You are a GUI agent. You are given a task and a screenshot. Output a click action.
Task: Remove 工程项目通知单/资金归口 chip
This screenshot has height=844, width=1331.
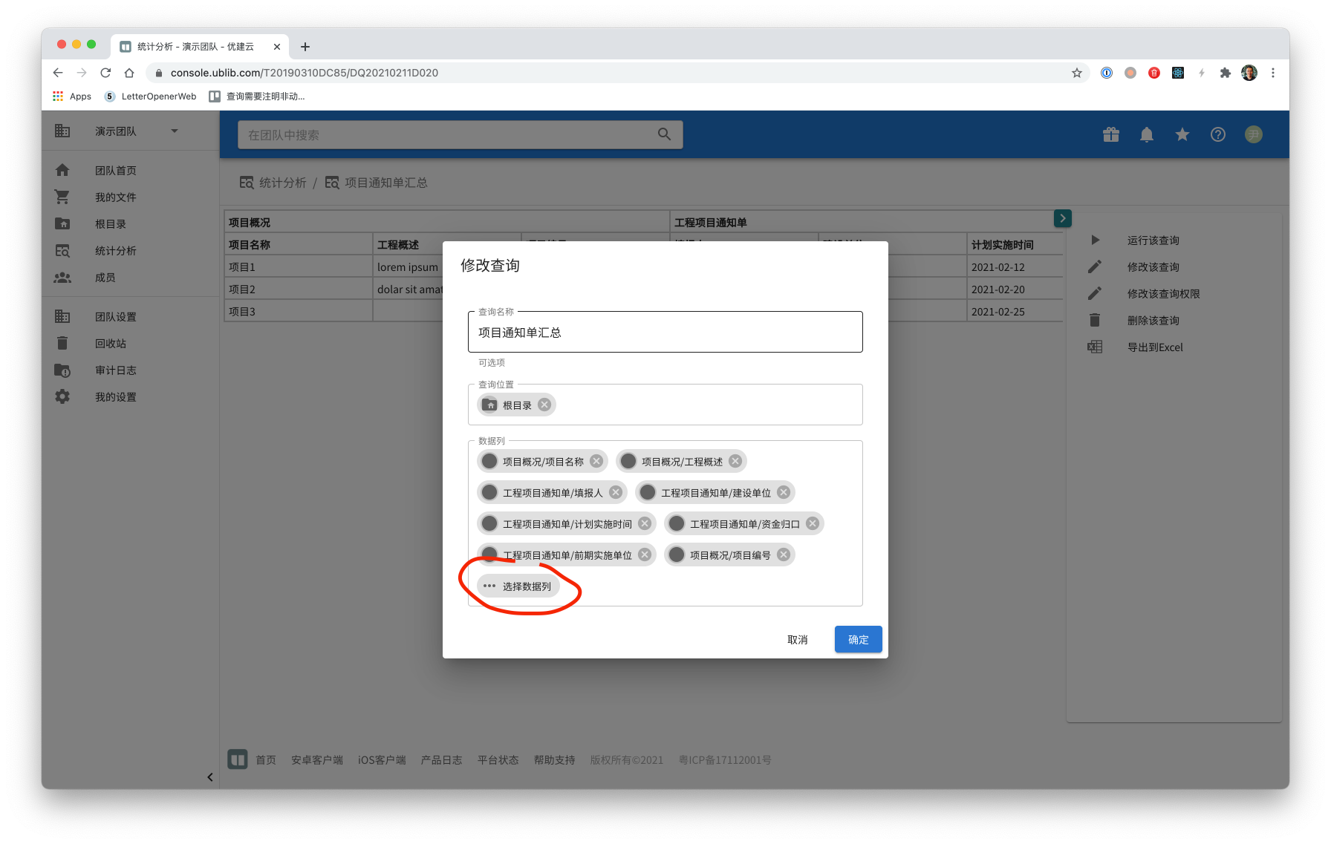(813, 524)
